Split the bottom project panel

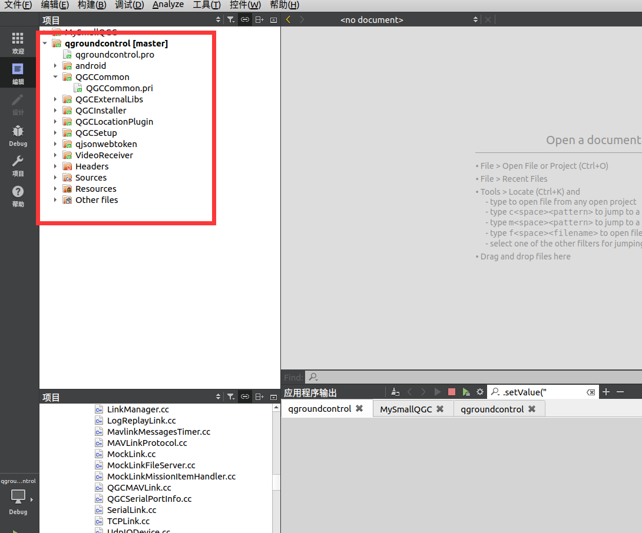tap(259, 397)
